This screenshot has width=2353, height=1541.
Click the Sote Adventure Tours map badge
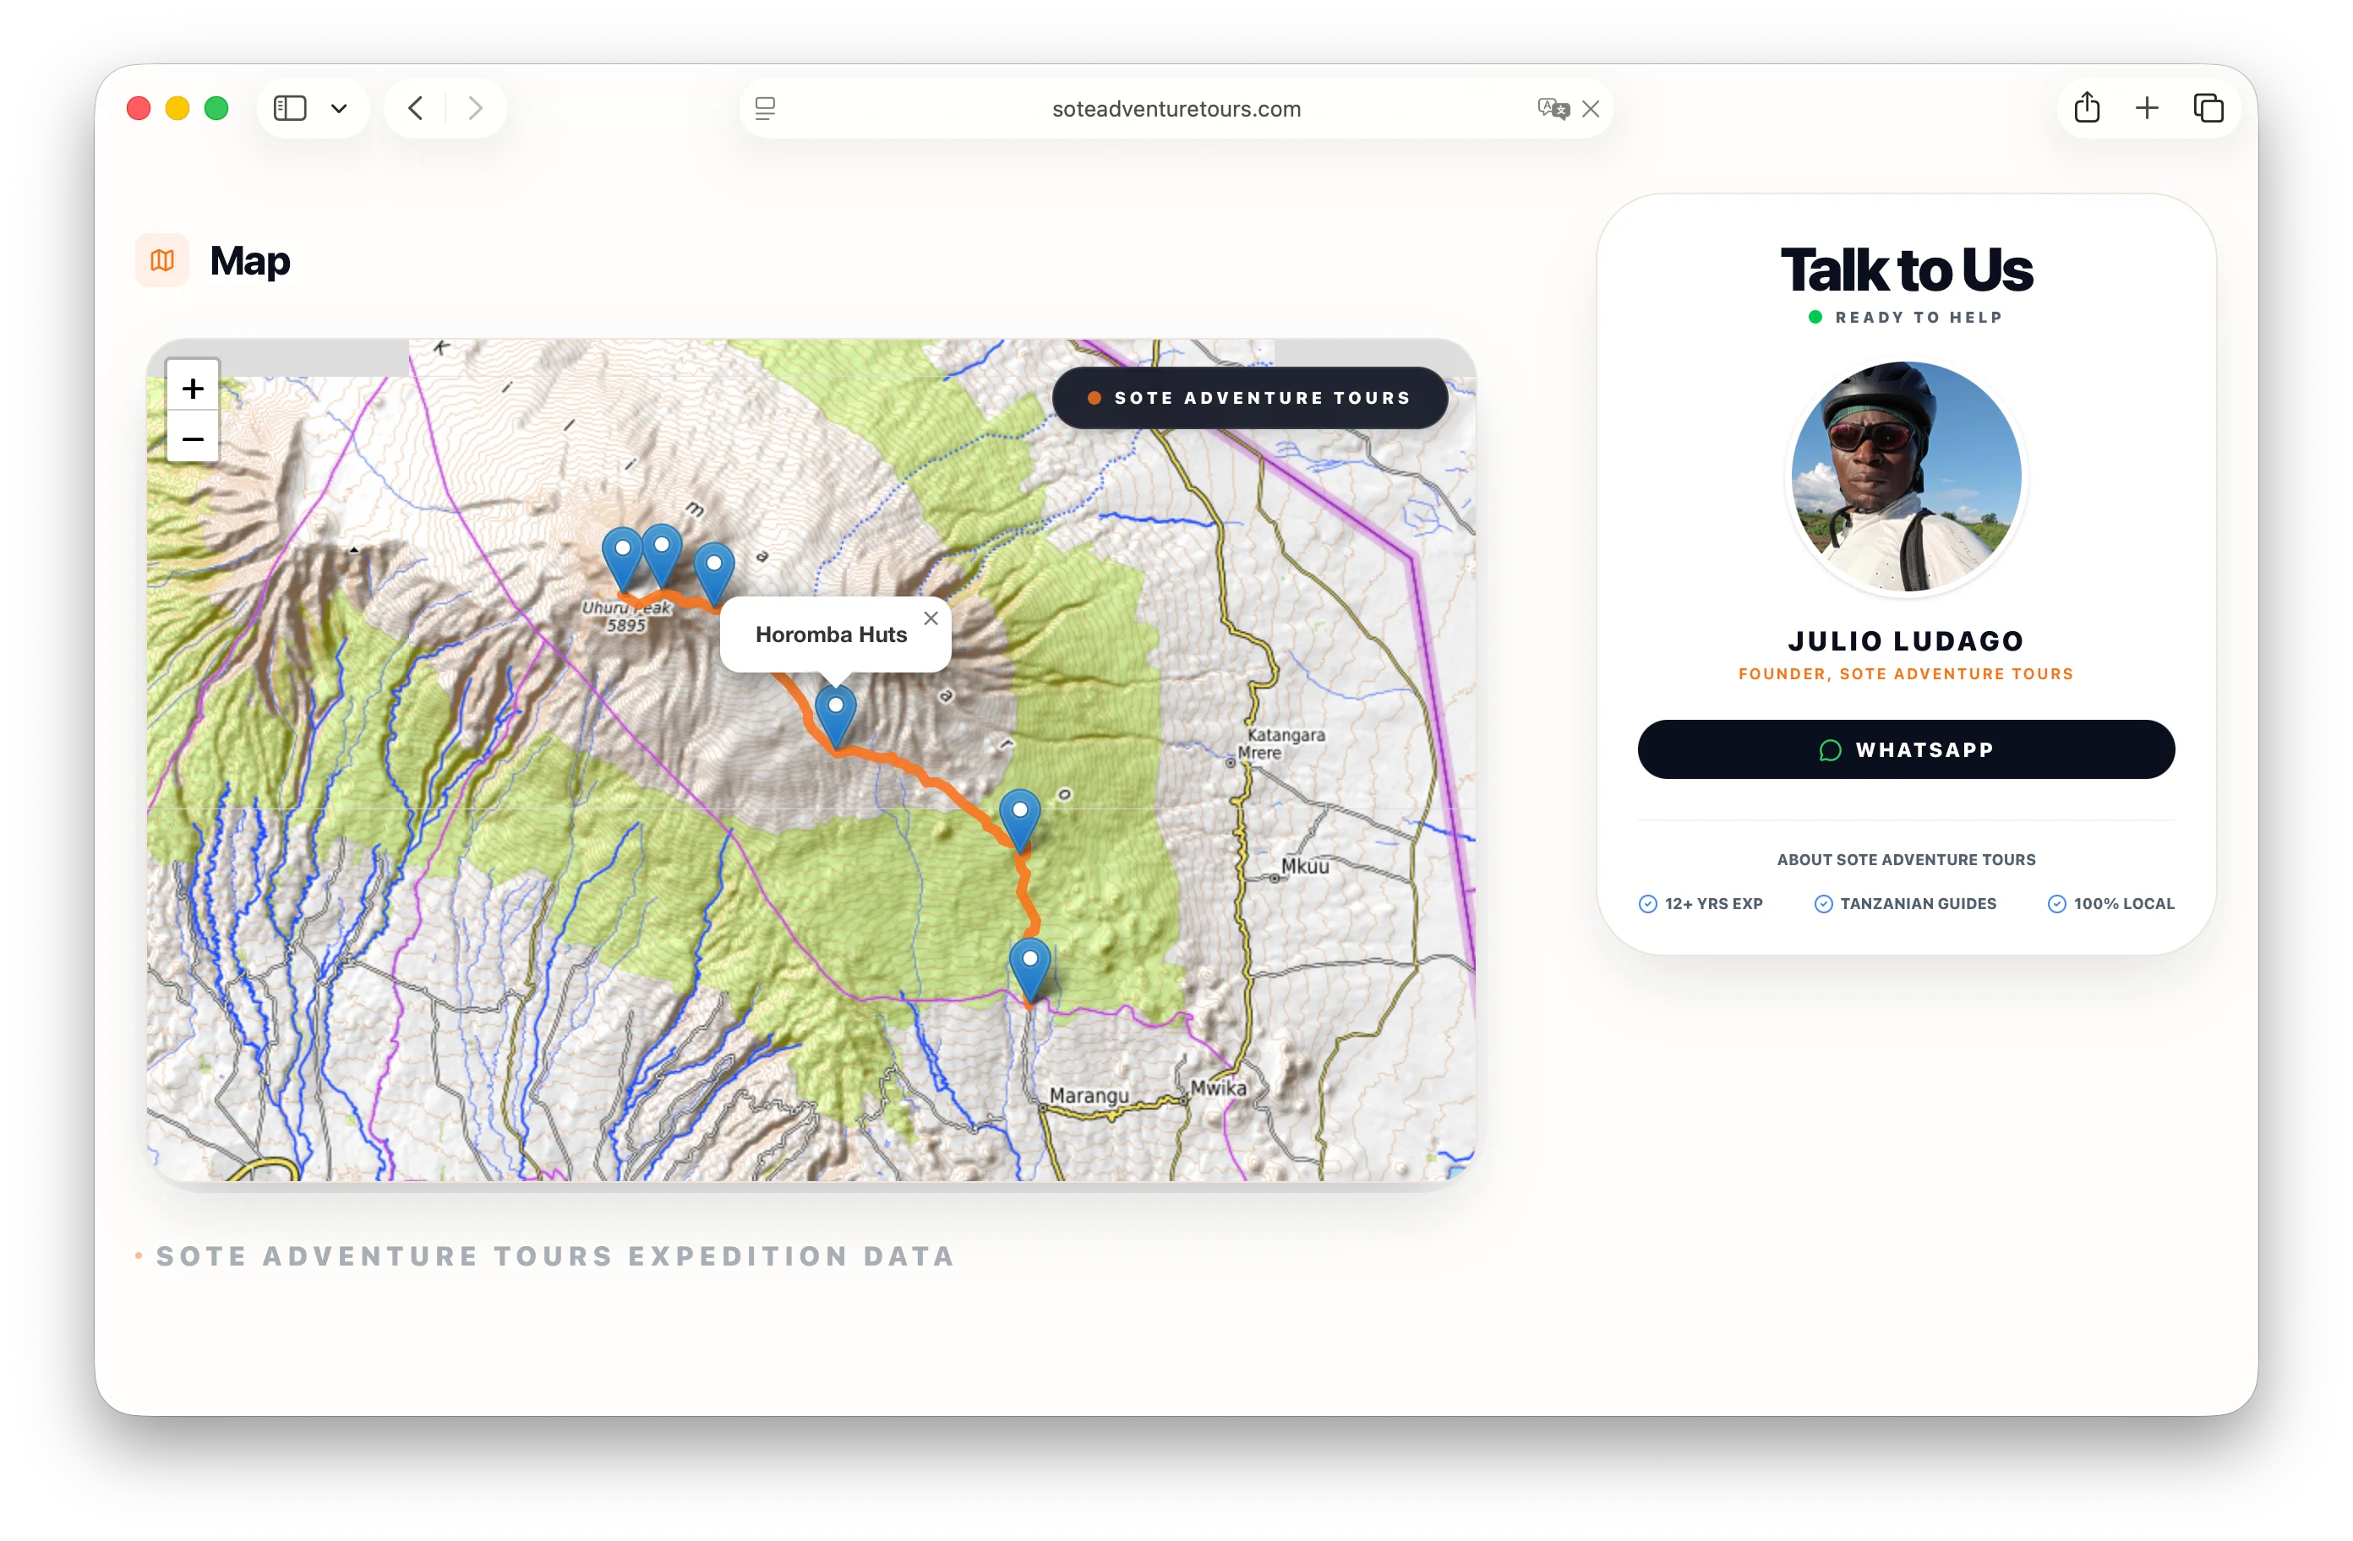coord(1250,397)
